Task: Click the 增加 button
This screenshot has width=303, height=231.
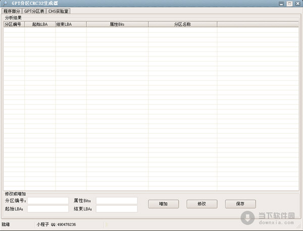Action: click(x=163, y=204)
